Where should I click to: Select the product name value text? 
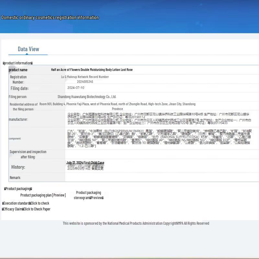(x=92, y=70)
